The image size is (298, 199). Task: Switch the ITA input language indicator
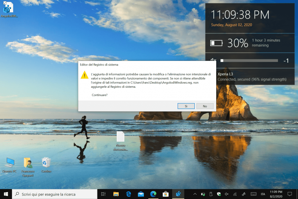[263, 194]
